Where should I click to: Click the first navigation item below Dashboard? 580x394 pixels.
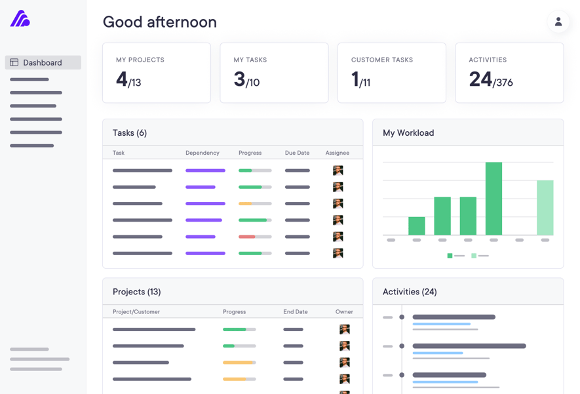pyautogui.click(x=29, y=79)
